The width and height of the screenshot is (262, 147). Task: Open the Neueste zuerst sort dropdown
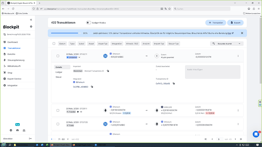(x=227, y=44)
